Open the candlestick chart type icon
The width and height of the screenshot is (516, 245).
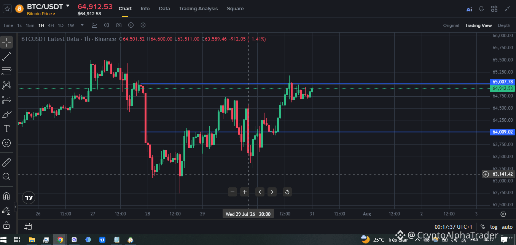coord(107,25)
